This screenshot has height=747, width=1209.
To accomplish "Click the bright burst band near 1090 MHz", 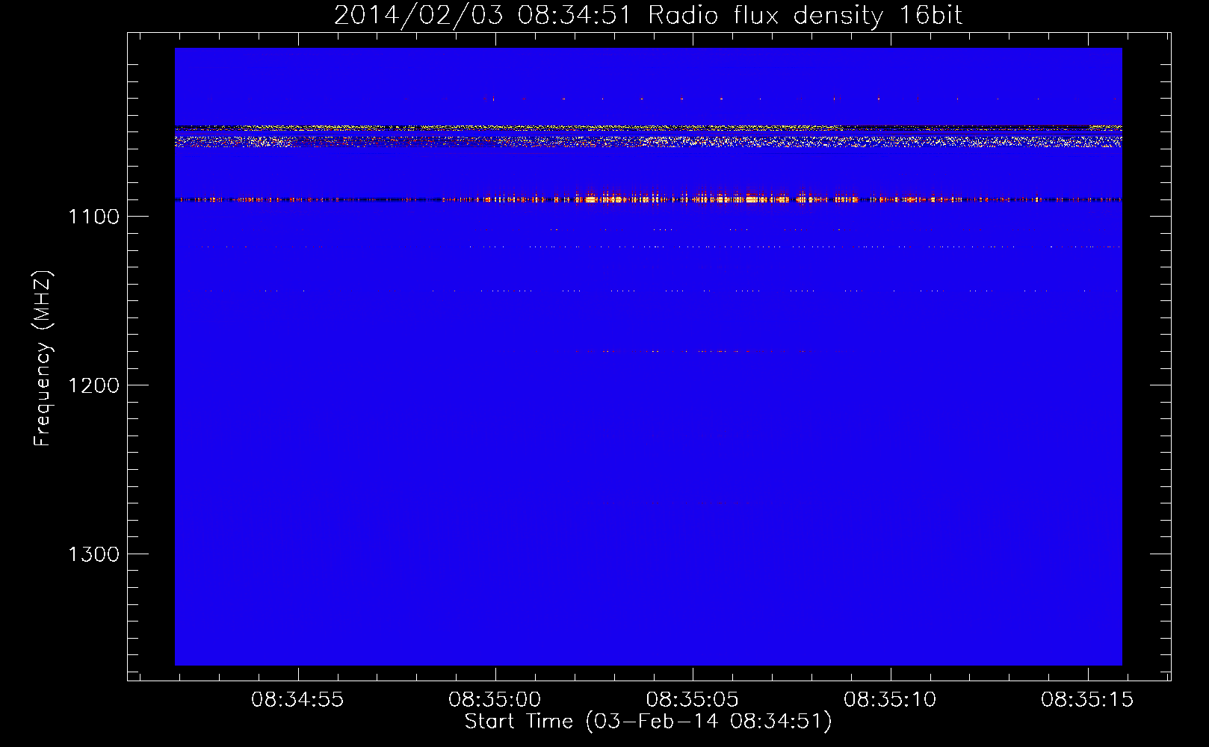I will [648, 199].
